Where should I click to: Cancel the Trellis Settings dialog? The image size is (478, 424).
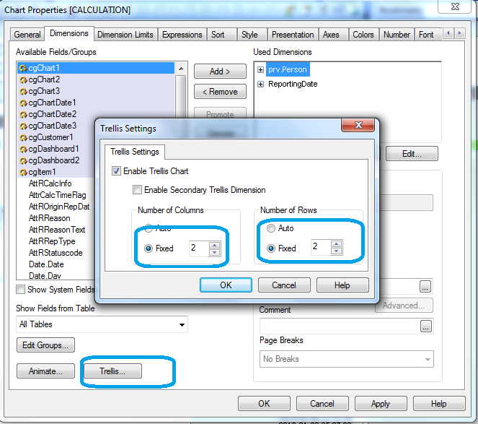[284, 285]
